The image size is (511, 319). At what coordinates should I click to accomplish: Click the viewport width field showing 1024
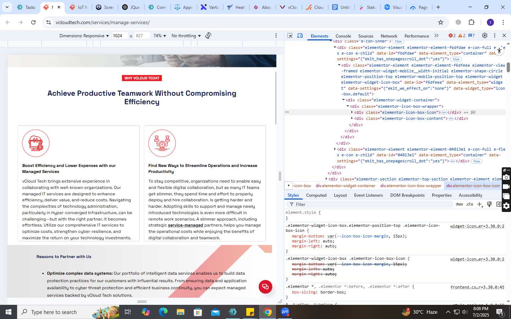click(120, 36)
